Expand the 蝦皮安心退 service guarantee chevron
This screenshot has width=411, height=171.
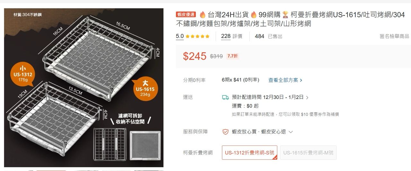click(x=291, y=132)
